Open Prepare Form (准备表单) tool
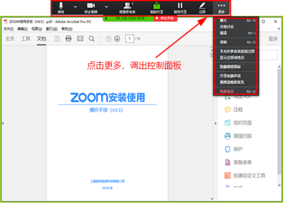The image size is (283, 203). pyautogui.click(x=238, y=162)
